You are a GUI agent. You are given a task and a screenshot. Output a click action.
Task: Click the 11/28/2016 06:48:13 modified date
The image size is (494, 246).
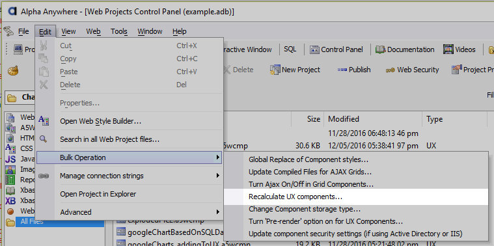click(x=373, y=133)
